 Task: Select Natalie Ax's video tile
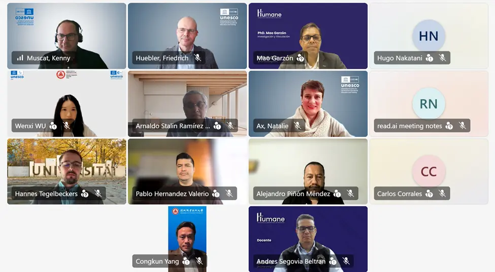[x=308, y=104]
